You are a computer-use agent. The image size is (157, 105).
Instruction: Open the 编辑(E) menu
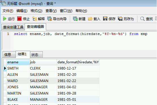(22, 11)
